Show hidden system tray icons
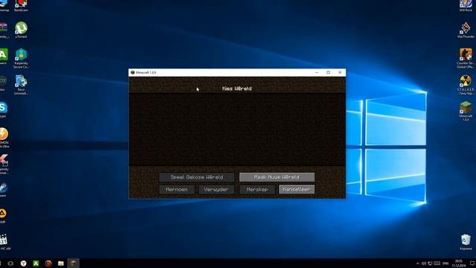 [418, 264]
